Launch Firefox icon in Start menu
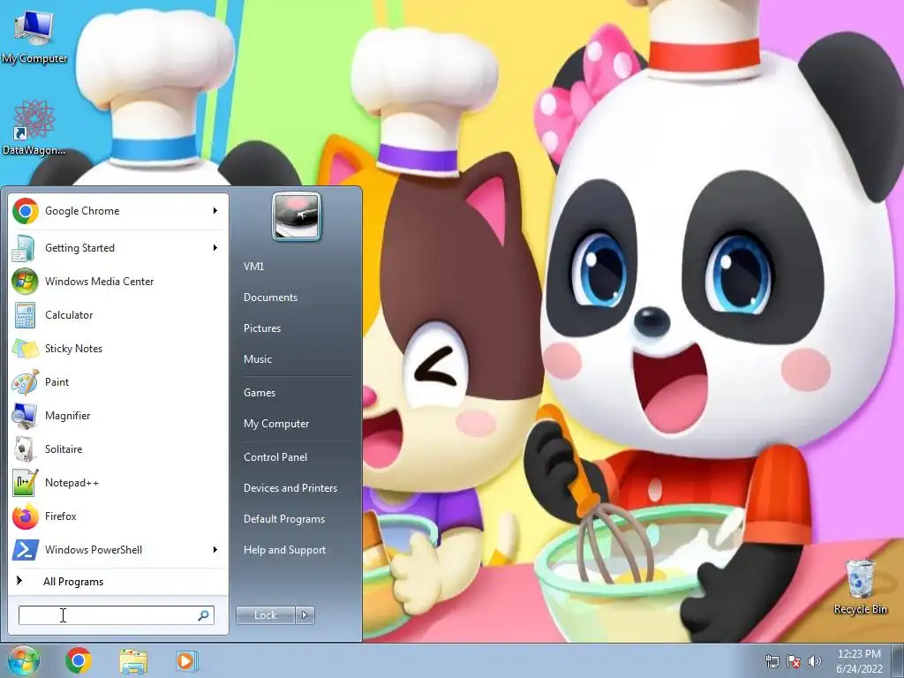This screenshot has height=678, width=904. tap(25, 516)
